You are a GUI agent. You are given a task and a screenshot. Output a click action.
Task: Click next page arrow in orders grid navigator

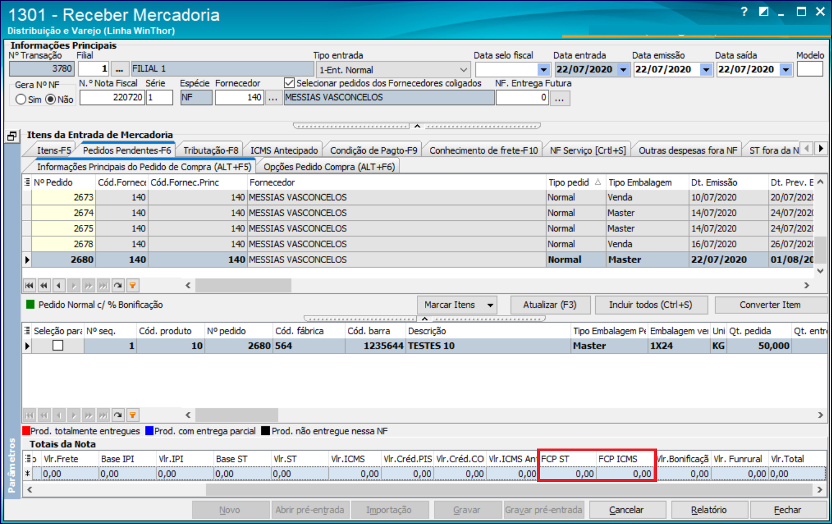coord(88,285)
